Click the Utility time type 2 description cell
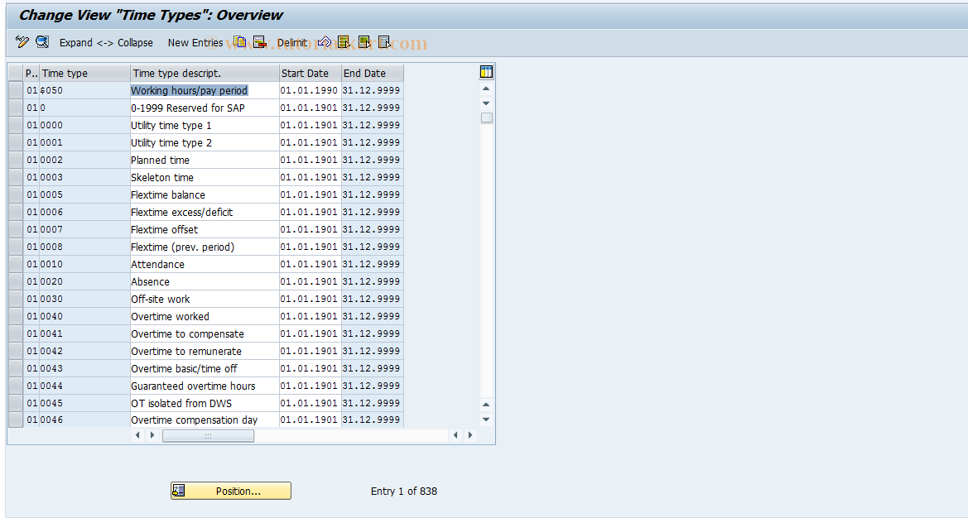 205,142
